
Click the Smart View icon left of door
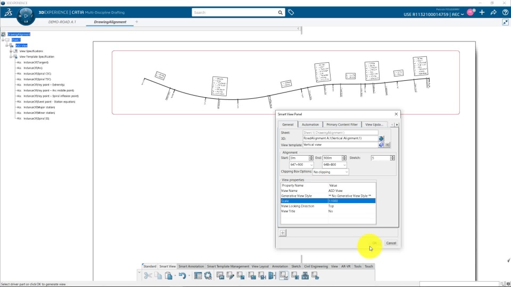coord(262,276)
